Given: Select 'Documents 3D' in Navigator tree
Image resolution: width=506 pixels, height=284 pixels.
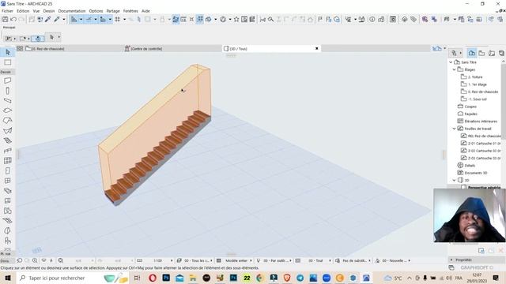Looking at the screenshot, I should click(x=476, y=173).
